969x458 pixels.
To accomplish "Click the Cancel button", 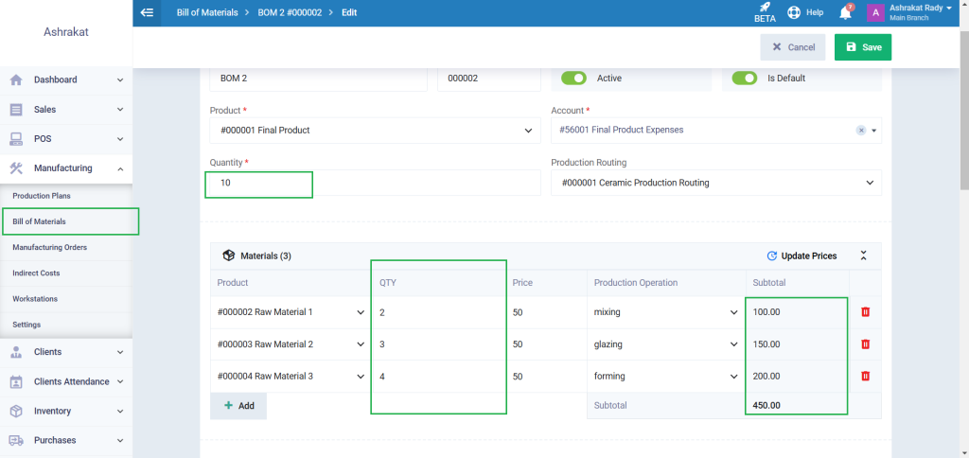I will (x=793, y=47).
